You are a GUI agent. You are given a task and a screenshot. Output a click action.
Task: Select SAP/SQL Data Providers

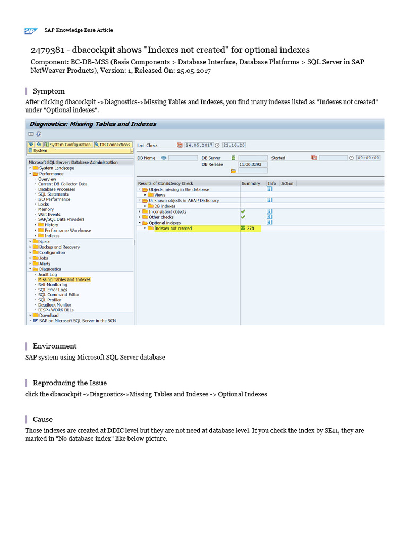point(62,219)
